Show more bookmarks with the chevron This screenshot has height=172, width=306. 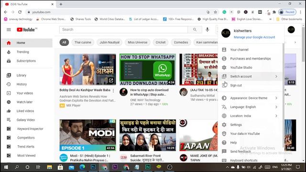click(271, 19)
